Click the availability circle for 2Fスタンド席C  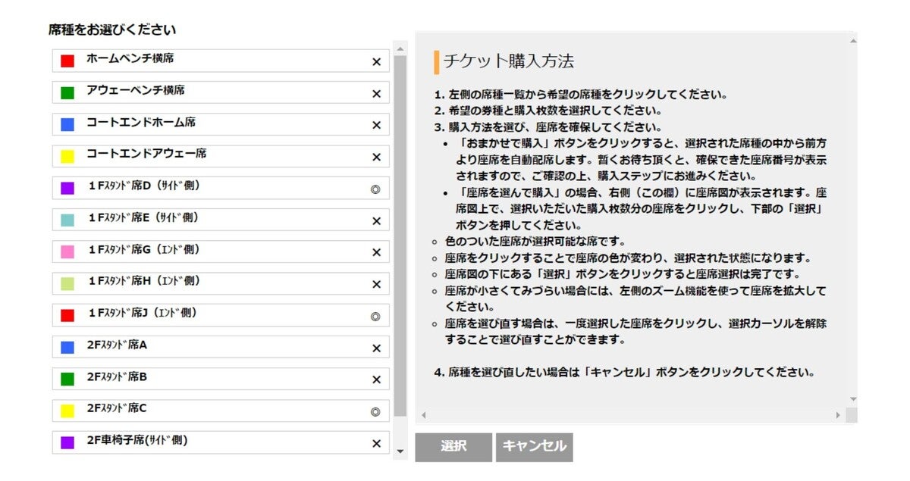click(x=375, y=412)
